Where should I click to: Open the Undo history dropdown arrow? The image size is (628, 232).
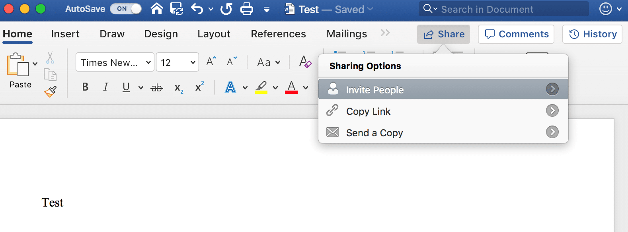click(x=211, y=9)
